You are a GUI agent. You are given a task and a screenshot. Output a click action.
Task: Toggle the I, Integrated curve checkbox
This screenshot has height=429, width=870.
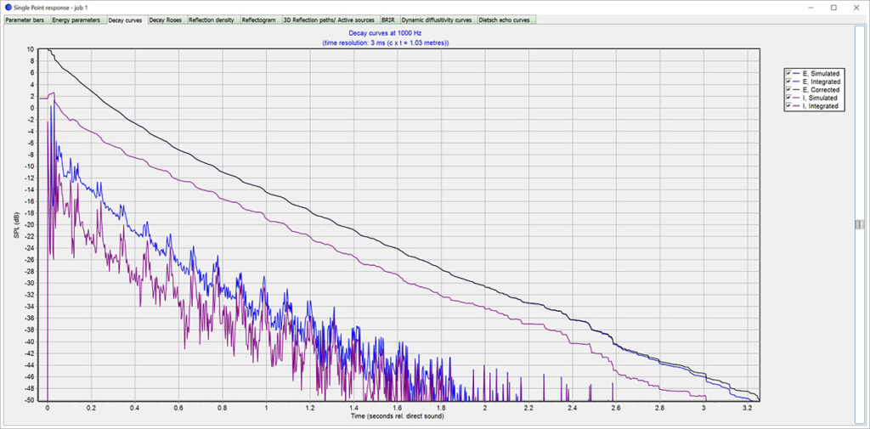[x=788, y=106]
